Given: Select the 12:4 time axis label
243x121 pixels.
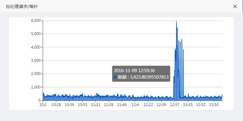Looking at the screenshot, I should click(x=135, y=105).
